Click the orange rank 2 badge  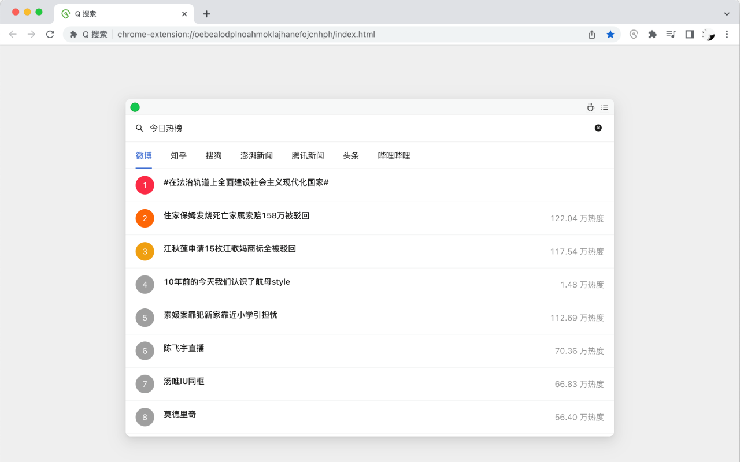click(x=145, y=218)
